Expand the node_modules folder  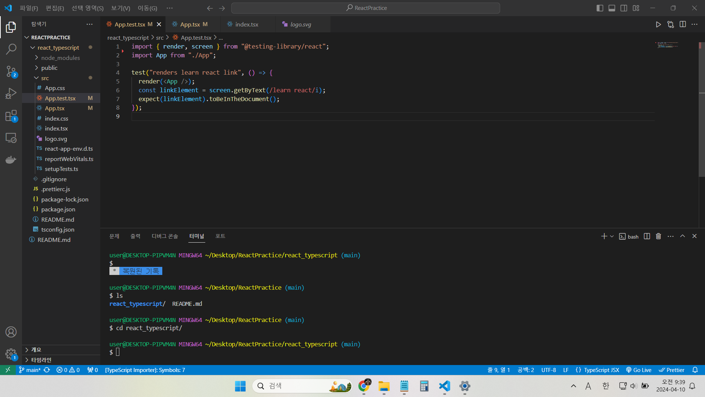tap(60, 58)
